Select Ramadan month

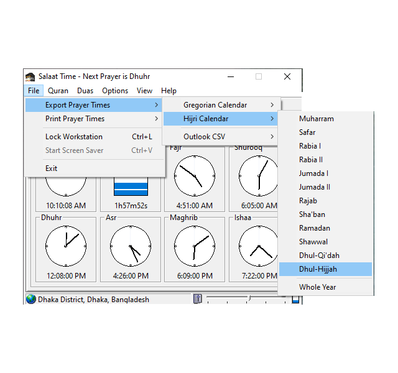pyautogui.click(x=325, y=228)
